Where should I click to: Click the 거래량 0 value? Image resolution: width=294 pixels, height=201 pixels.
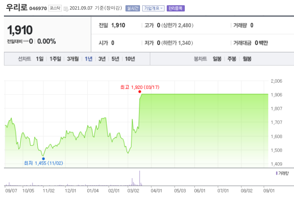(x=252, y=26)
